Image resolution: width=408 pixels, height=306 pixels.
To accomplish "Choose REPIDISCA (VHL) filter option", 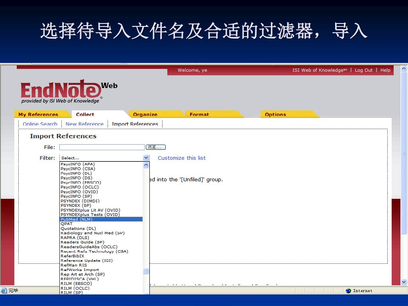I will [101, 279].
